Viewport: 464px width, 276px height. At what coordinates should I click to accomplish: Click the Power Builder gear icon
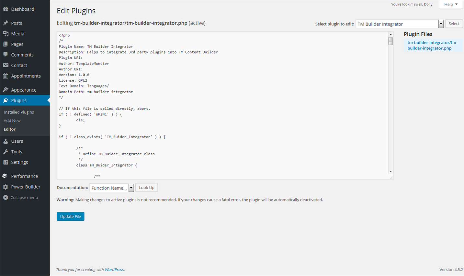coord(6,187)
